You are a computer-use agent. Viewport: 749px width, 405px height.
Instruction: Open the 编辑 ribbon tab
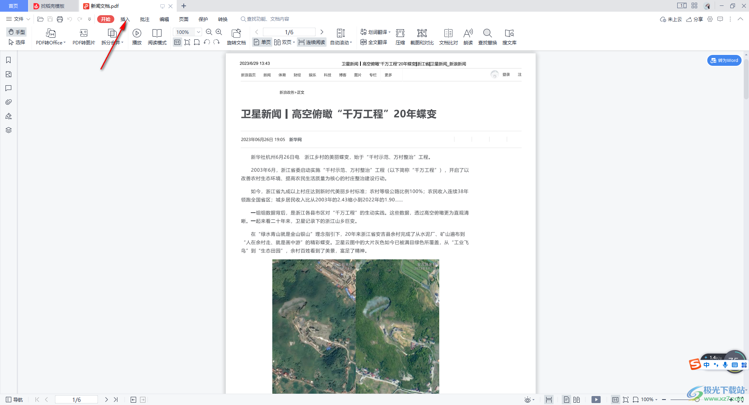click(164, 19)
